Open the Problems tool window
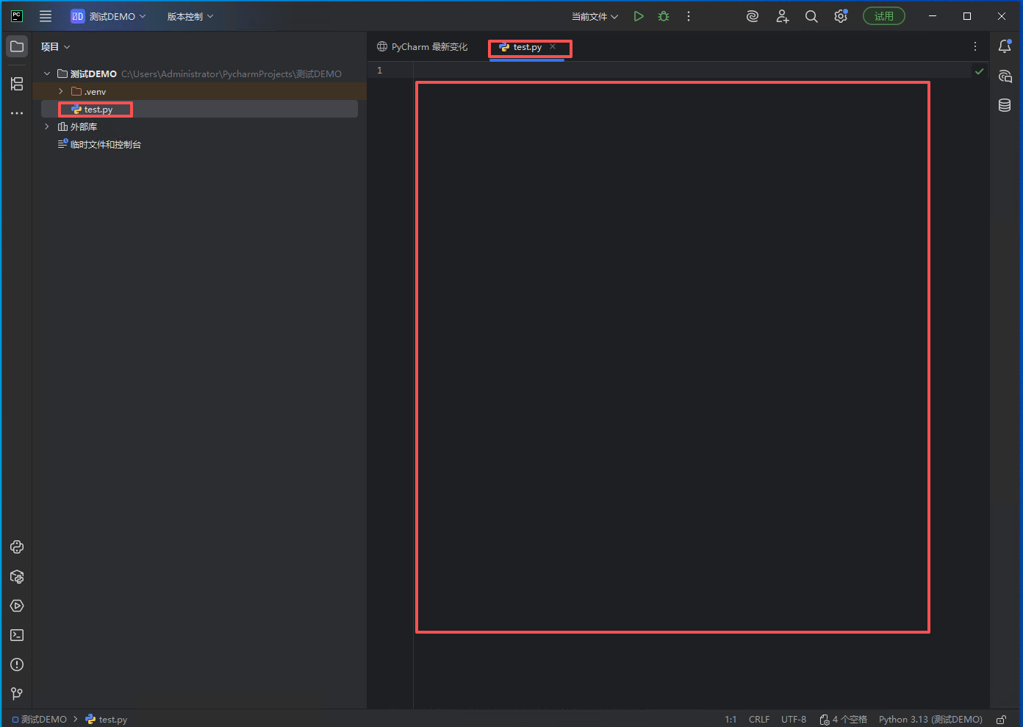Image resolution: width=1023 pixels, height=727 pixels. (17, 665)
